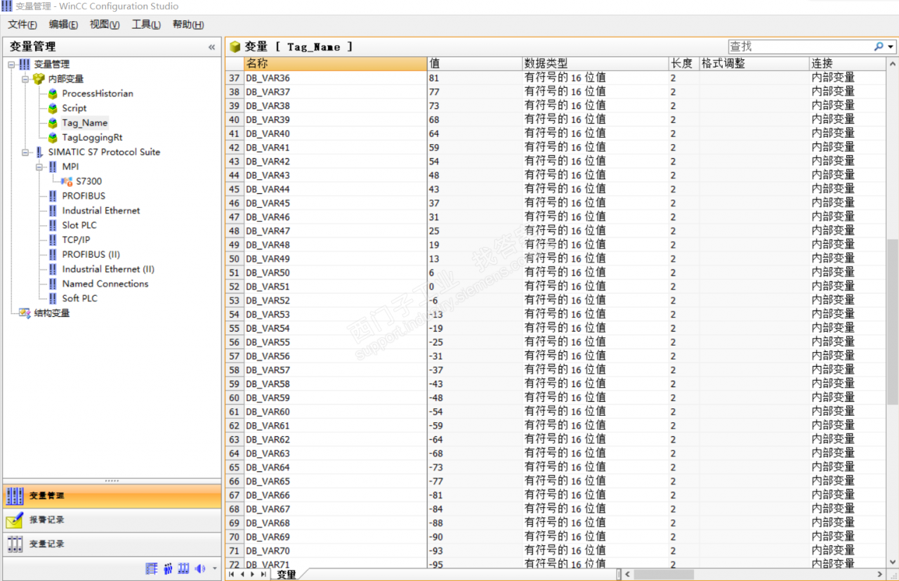Click the 值 column header
The width and height of the screenshot is (899, 581).
[x=474, y=63]
